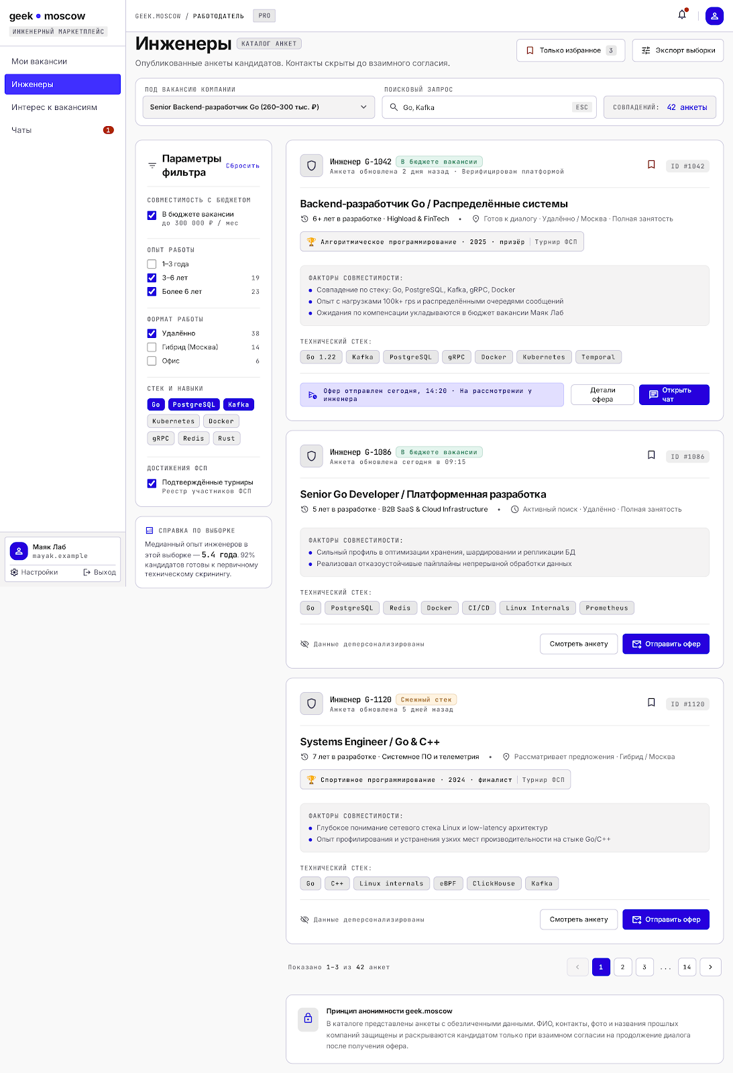The width and height of the screenshot is (733, 1073).
Task: Open 'Мои вакансии' in sidebar
Action: tap(62, 61)
